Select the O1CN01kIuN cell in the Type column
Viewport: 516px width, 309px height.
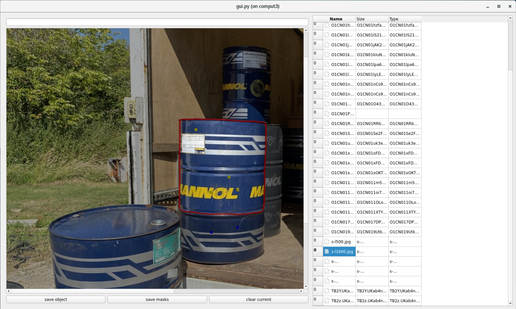coord(405,55)
